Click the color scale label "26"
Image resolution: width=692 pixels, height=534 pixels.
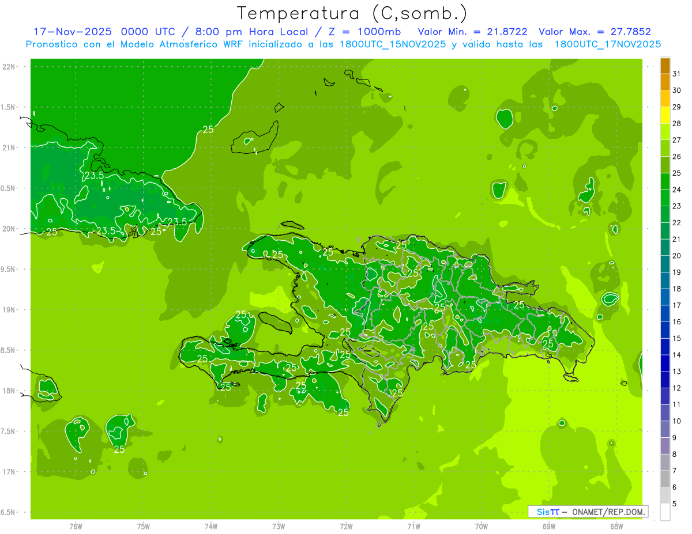coord(677,157)
